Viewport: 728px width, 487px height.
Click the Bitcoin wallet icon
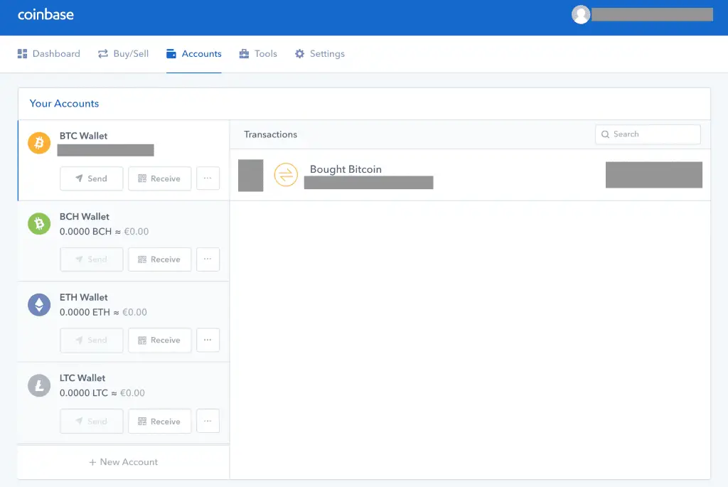click(39, 142)
